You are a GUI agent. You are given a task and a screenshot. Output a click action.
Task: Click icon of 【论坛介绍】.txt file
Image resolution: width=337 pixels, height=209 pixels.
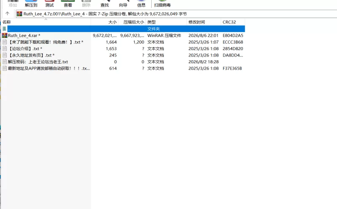(x=5, y=48)
